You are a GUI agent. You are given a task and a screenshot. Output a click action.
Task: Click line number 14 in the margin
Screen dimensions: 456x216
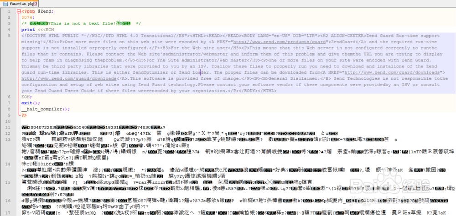(x=8, y=164)
